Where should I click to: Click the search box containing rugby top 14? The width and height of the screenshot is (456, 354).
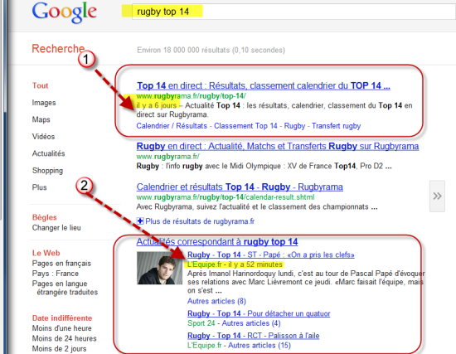pyautogui.click(x=293, y=12)
